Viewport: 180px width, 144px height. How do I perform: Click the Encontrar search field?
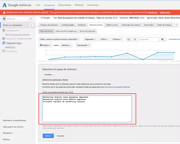(x=148, y=39)
